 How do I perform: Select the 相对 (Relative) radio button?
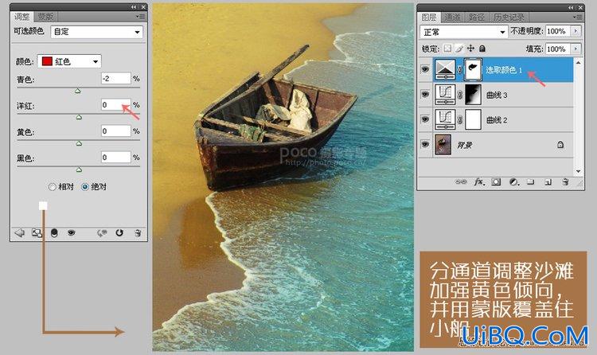coord(53,186)
